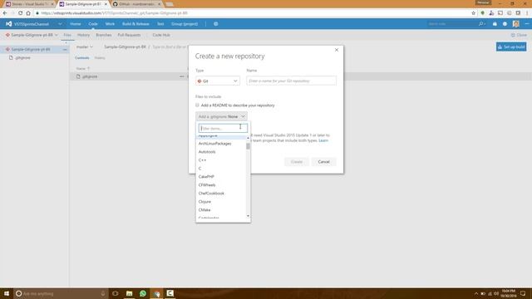Bookmark page with the star icon
Viewport: 532px width, 299px height.
pos(473,13)
